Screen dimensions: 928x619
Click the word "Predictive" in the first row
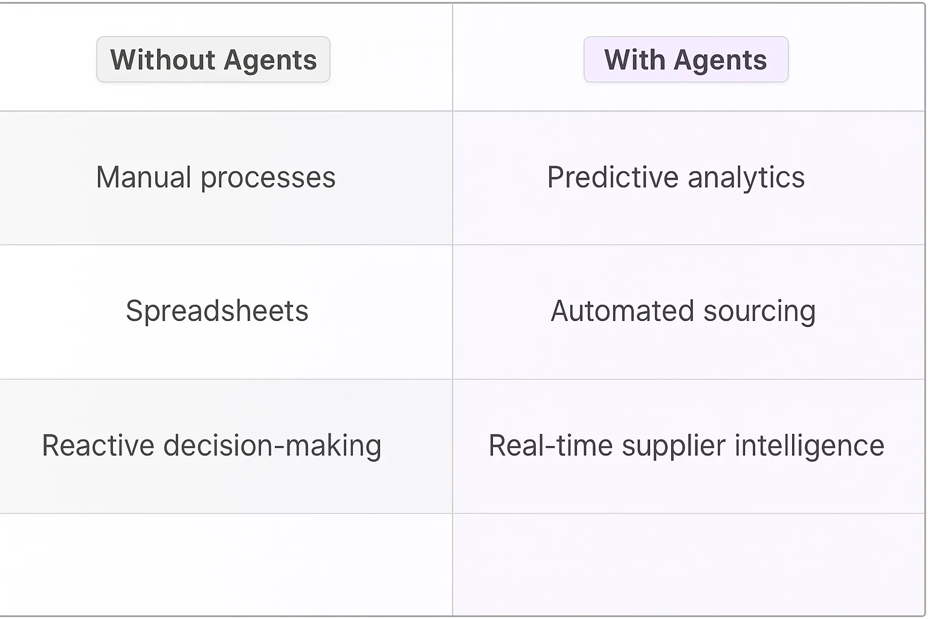coord(613,178)
